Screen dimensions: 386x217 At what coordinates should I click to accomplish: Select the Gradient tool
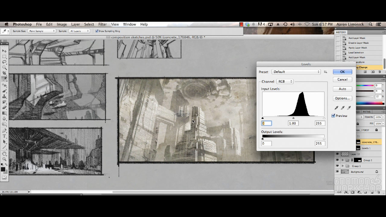(x=4, y=113)
